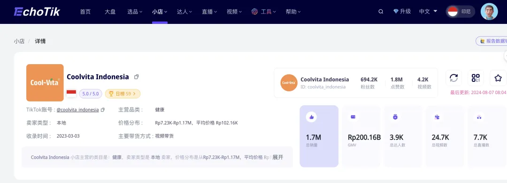Click the trophy icon in daily rank badge

111,94
